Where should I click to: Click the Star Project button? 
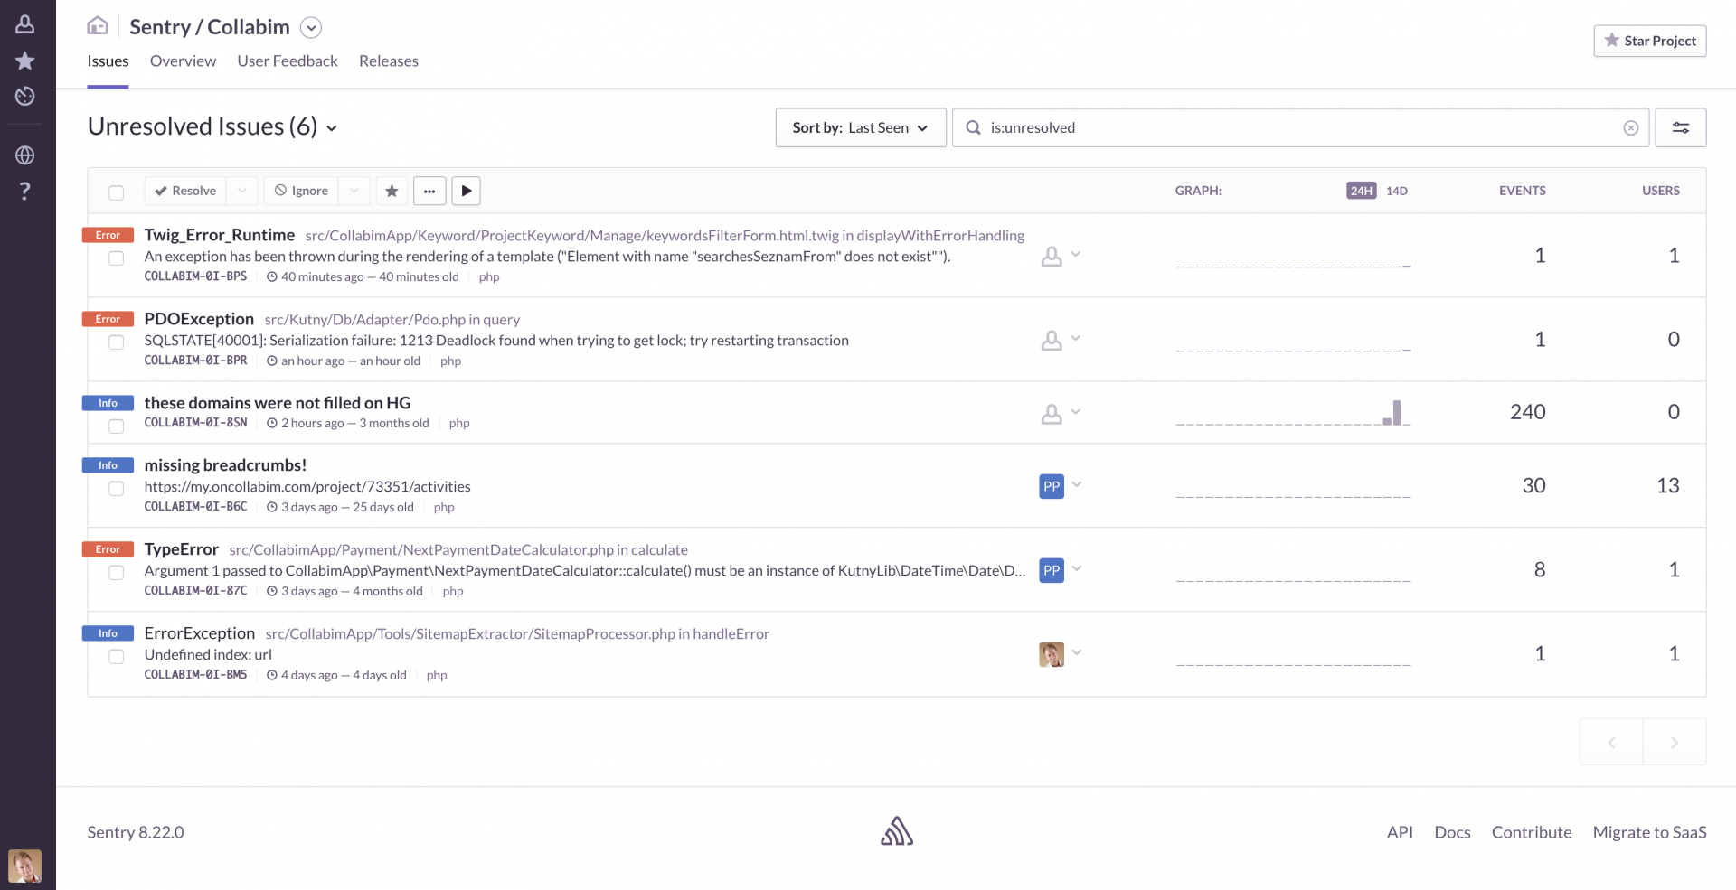click(1649, 41)
